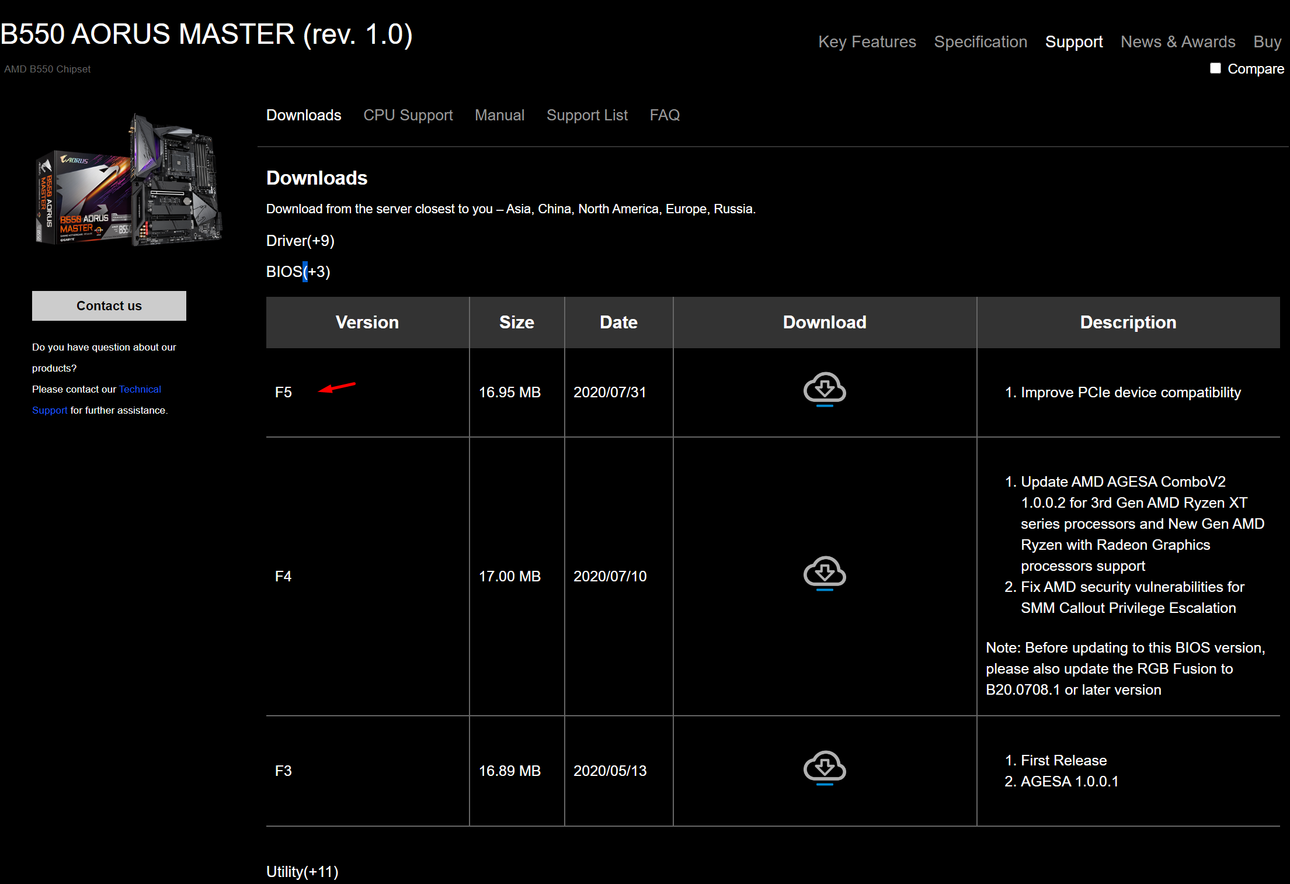Click 'Improve PCIe device compatibility' description
Screen dimensions: 1290x884
(1131, 393)
